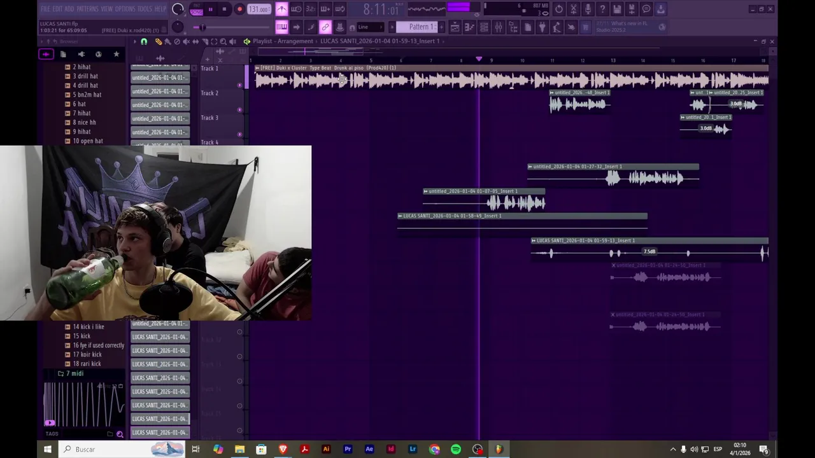Click the microphone one-click recording icon

(x=588, y=9)
